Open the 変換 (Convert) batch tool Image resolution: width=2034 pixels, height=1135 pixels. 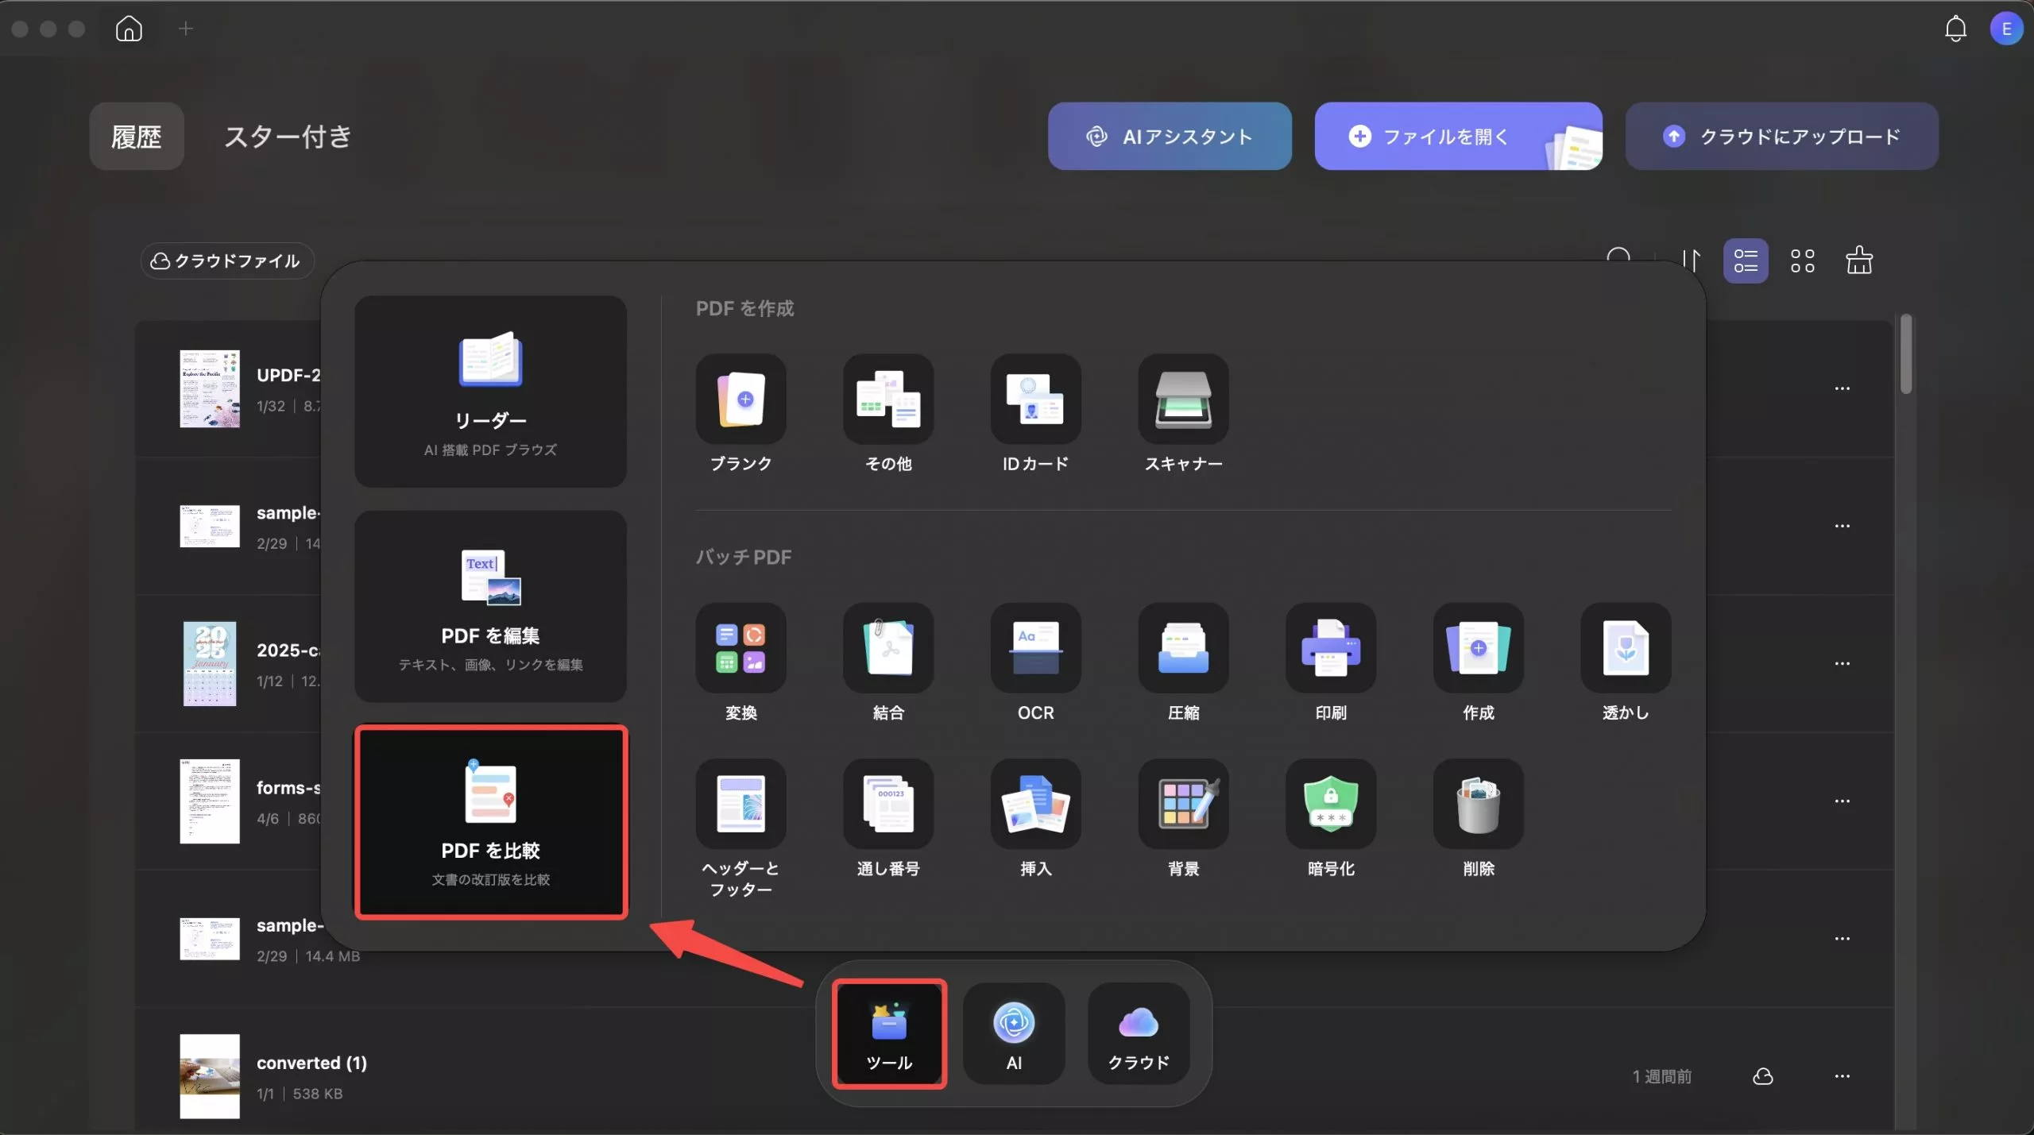[x=740, y=649]
